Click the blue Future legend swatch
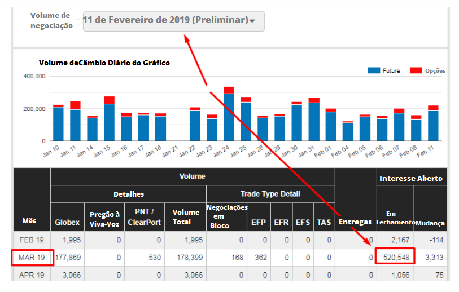This screenshot has height=292, width=459. coord(374,70)
